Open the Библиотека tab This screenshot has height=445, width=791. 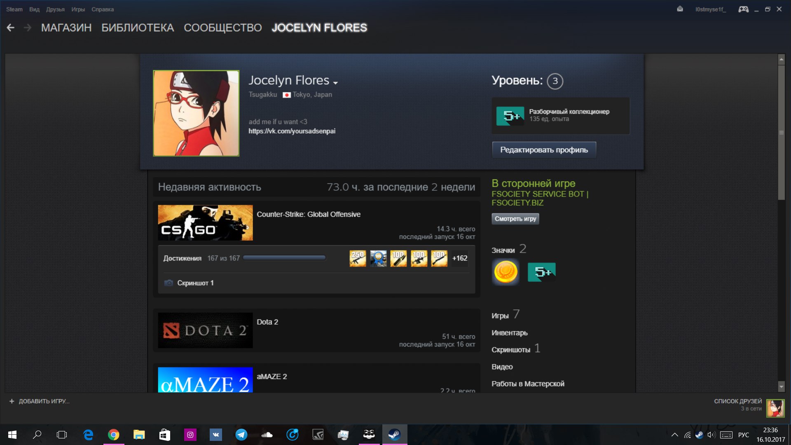138,28
